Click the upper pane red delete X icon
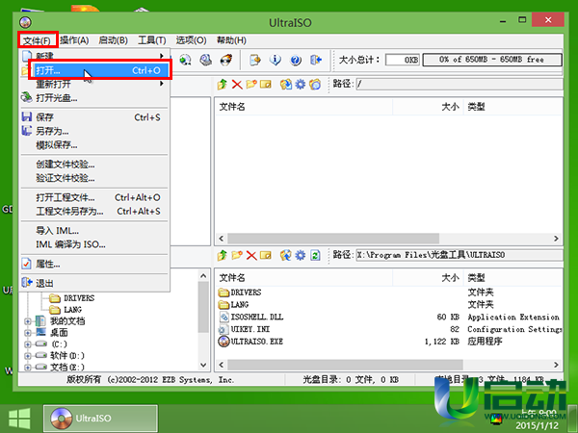Viewport: 578px width, 433px height. coord(237,85)
